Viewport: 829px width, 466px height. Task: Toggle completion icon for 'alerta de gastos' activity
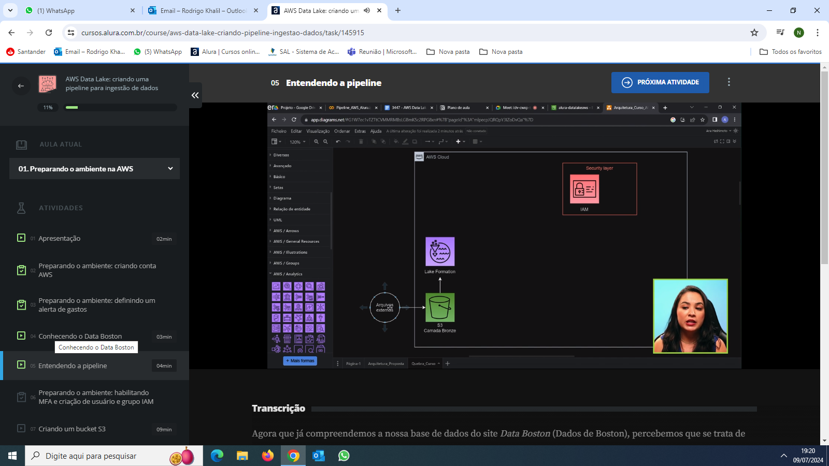coord(21,305)
